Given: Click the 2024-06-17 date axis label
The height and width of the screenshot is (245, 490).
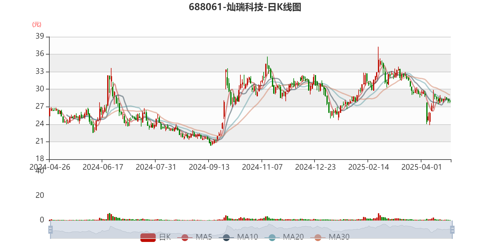Looking at the screenshot, I should [103, 167].
